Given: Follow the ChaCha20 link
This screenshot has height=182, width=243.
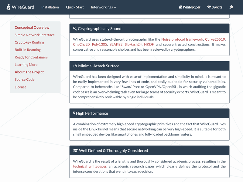Looking at the screenshot, I should point(81,44).
